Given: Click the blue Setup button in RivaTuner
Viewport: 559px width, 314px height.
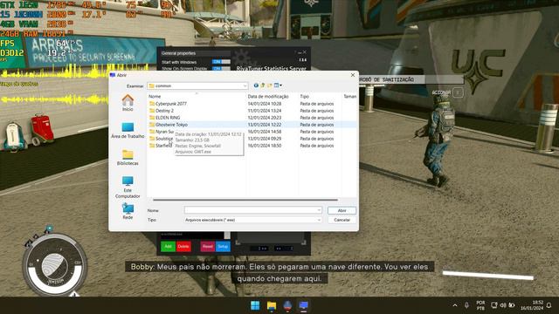Looking at the screenshot, I should tap(223, 246).
